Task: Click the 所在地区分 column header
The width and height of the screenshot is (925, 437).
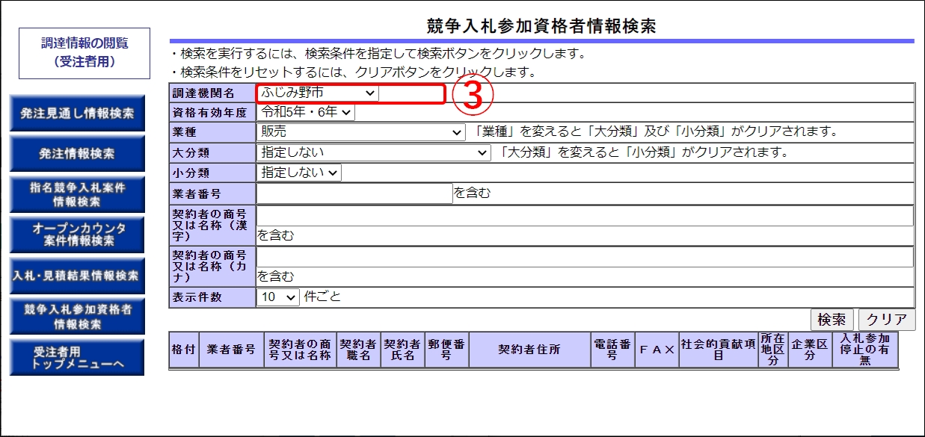Action: (773, 350)
